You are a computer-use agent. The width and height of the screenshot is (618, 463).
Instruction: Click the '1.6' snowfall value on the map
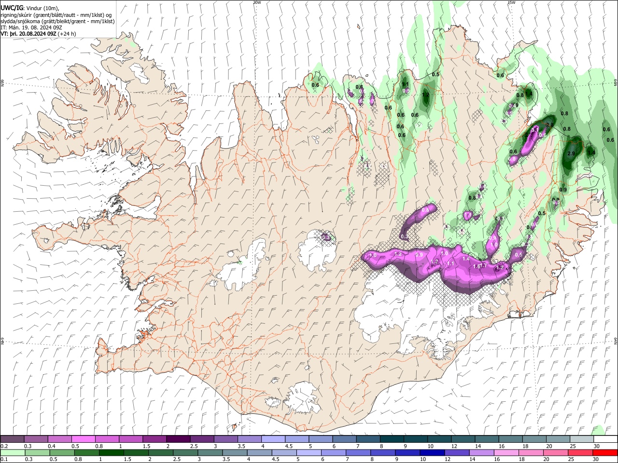477,266
